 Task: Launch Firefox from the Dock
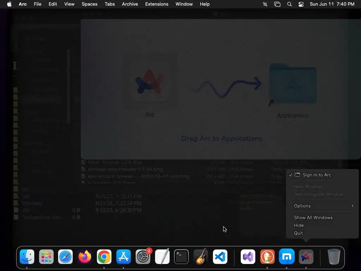(x=85, y=257)
